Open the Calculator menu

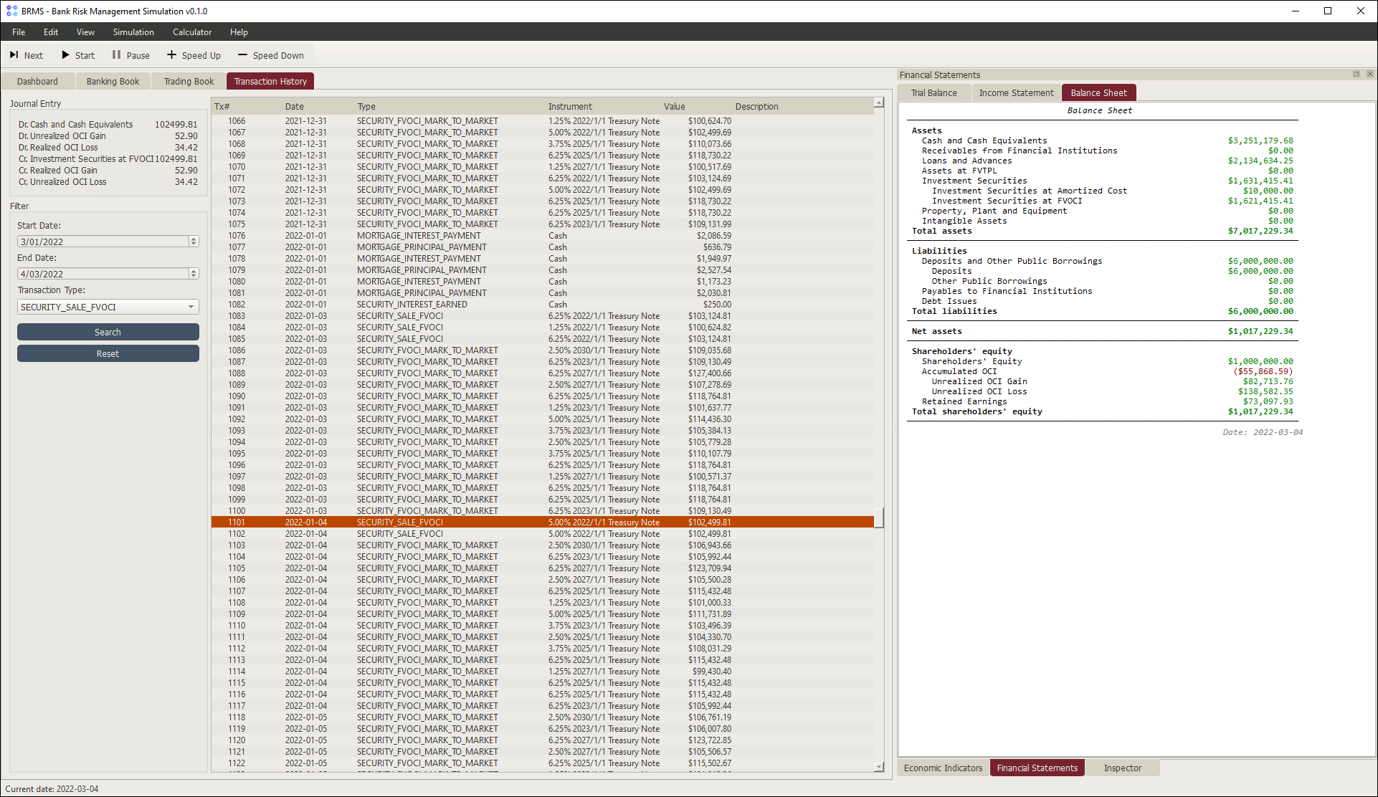coord(192,32)
